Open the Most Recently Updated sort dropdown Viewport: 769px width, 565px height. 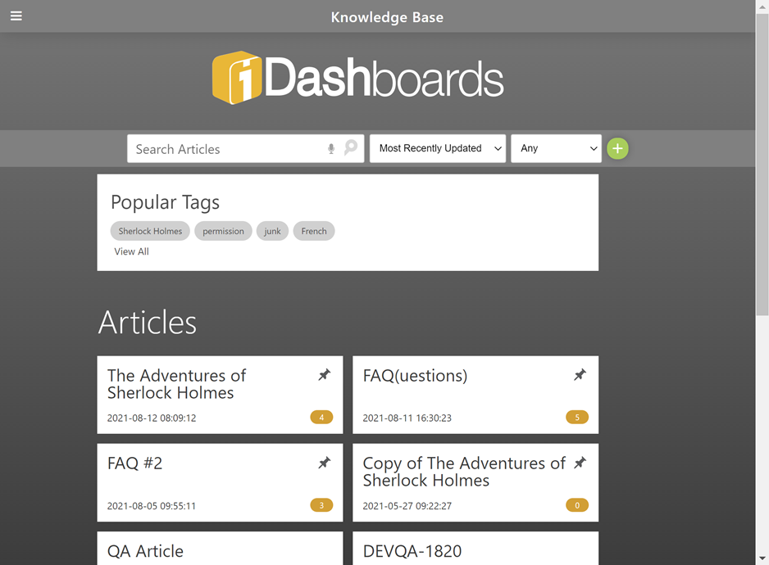(438, 148)
